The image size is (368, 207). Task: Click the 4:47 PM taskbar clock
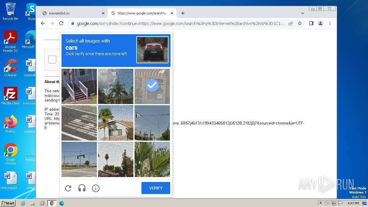pyautogui.click(x=353, y=203)
